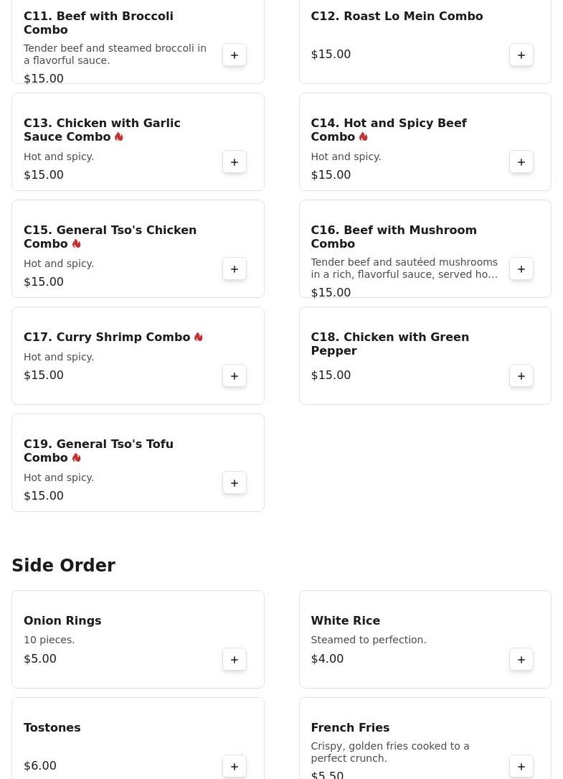Add Onion Rings to the order
563x779 pixels.
(x=235, y=660)
